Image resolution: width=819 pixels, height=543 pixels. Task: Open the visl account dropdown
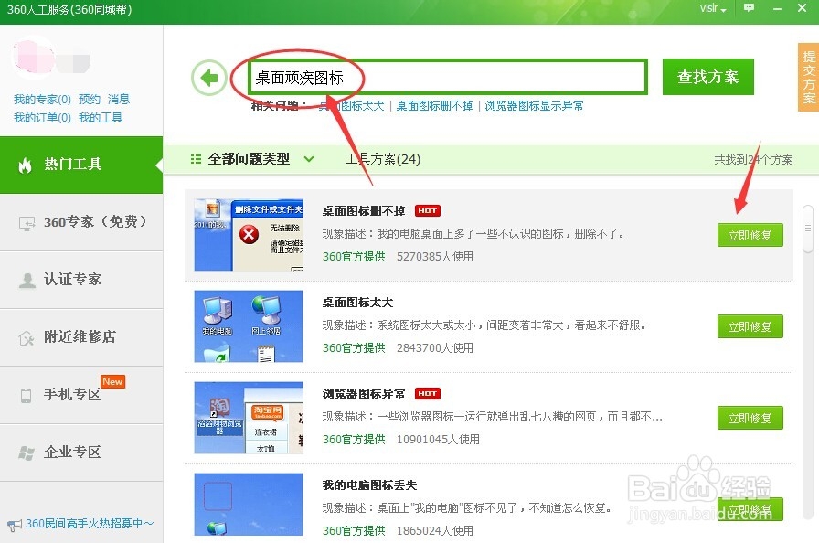pos(708,8)
